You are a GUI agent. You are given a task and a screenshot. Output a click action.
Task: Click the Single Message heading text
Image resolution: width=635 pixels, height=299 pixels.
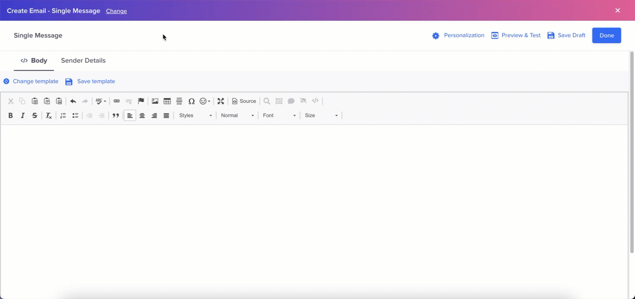(x=38, y=35)
